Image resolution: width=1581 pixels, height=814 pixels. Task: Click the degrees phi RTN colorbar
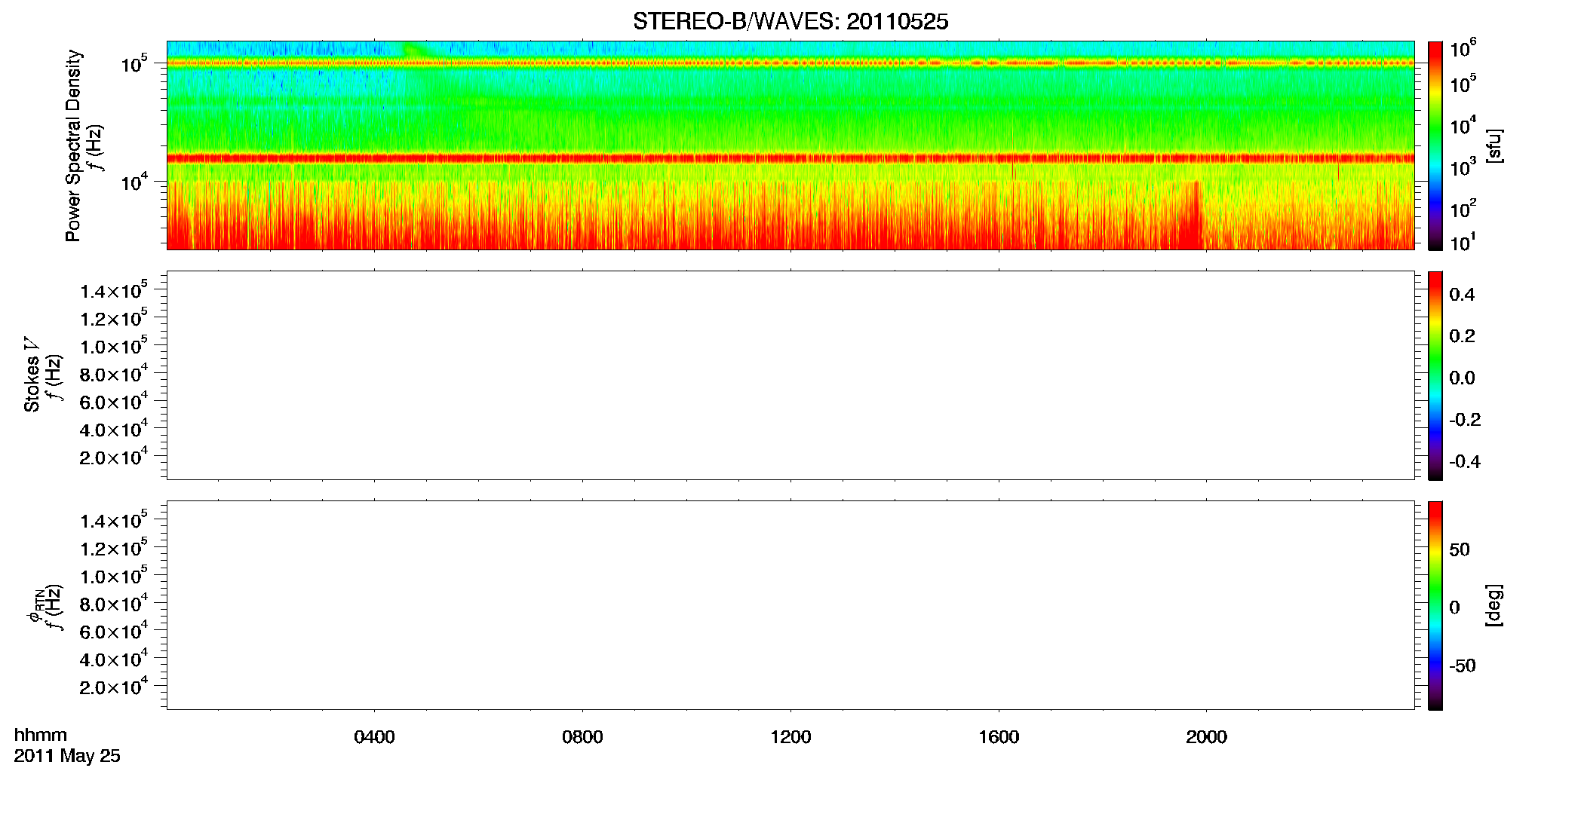pos(1435,605)
